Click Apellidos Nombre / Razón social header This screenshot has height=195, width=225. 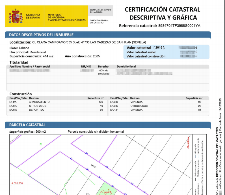point(30,67)
